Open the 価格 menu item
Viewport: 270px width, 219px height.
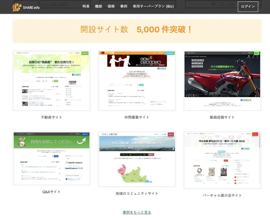111,6
